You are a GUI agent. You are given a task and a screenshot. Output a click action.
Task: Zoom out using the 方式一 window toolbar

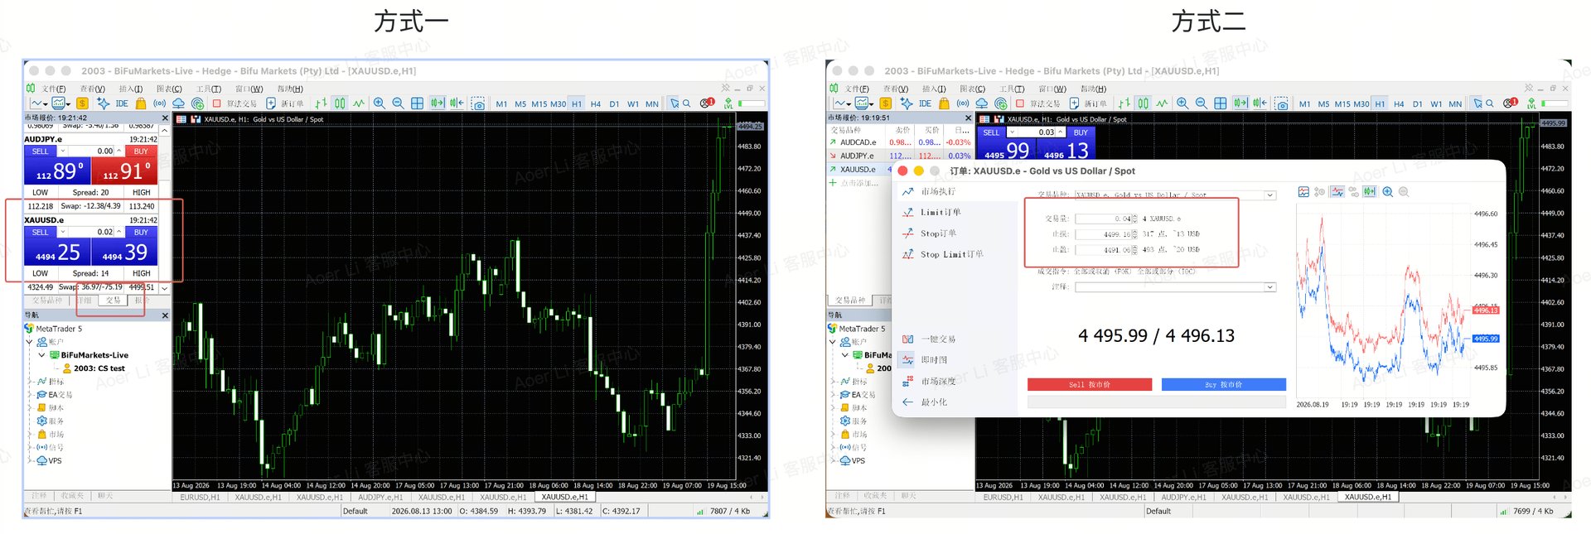[398, 103]
